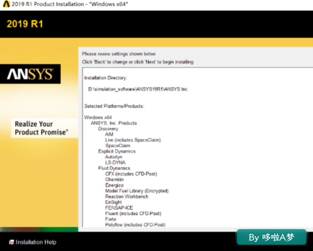Select the 'Windows x64' row

pyautogui.click(x=98, y=117)
